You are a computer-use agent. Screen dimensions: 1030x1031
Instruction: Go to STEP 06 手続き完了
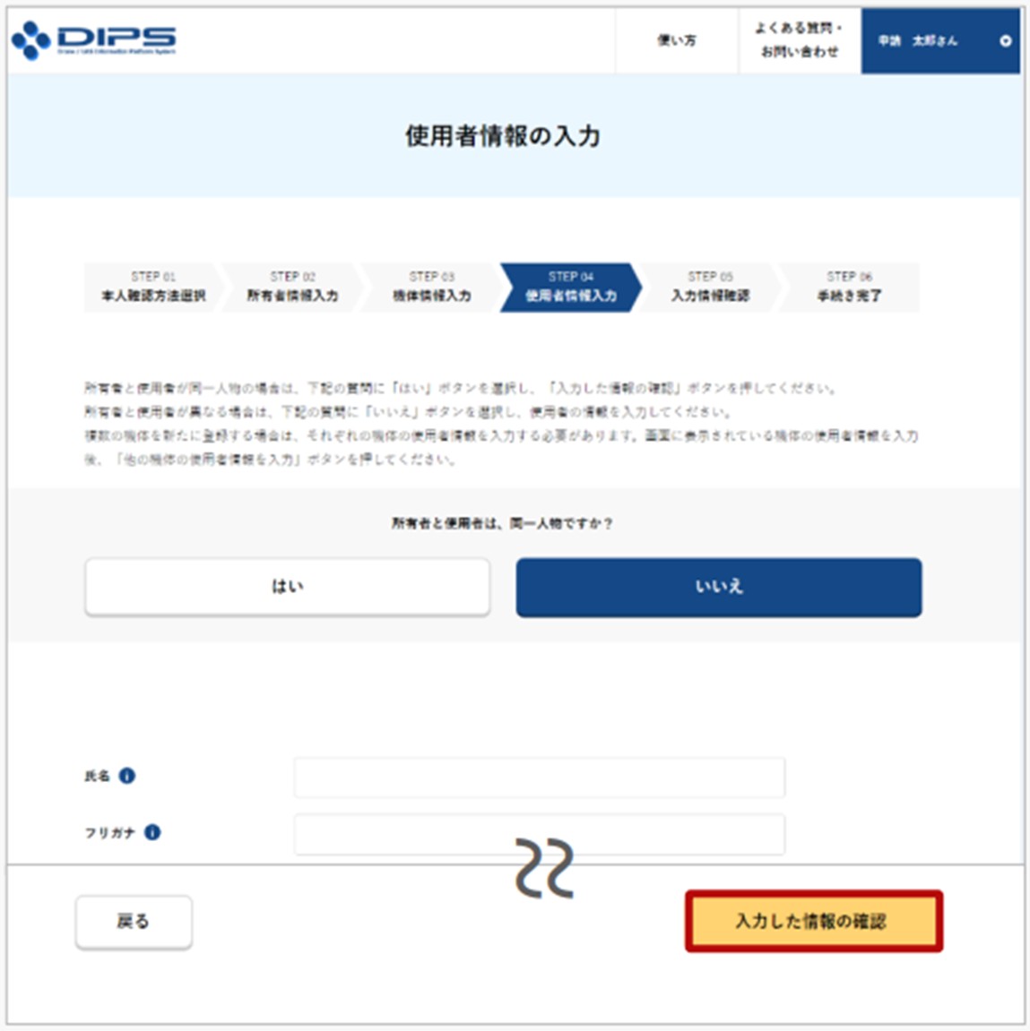(849, 288)
